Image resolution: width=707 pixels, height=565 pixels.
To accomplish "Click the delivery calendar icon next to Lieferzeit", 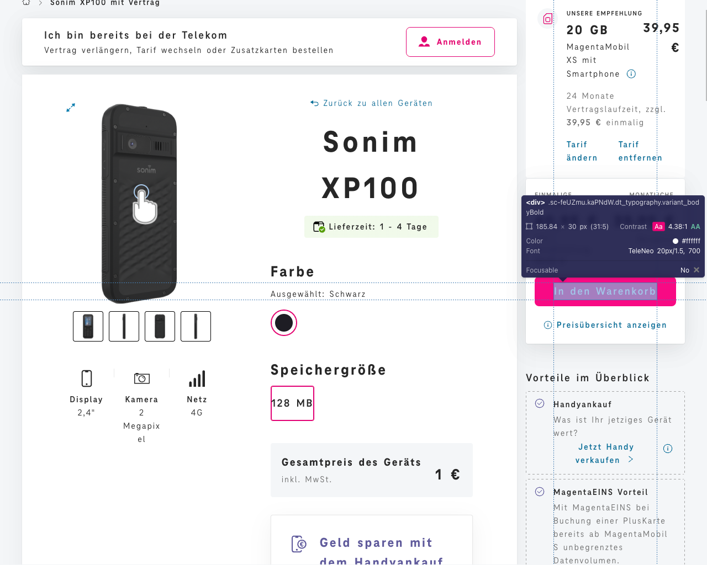I will tap(319, 227).
